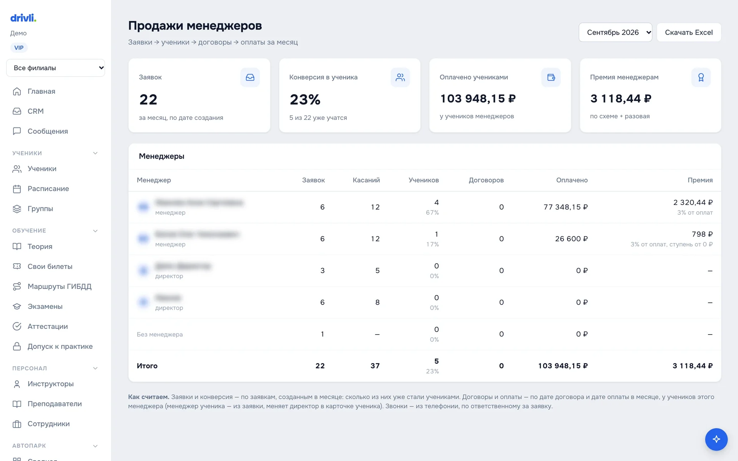Download the Excel report via Скачать Excel
The height and width of the screenshot is (461, 738).
[x=689, y=32]
